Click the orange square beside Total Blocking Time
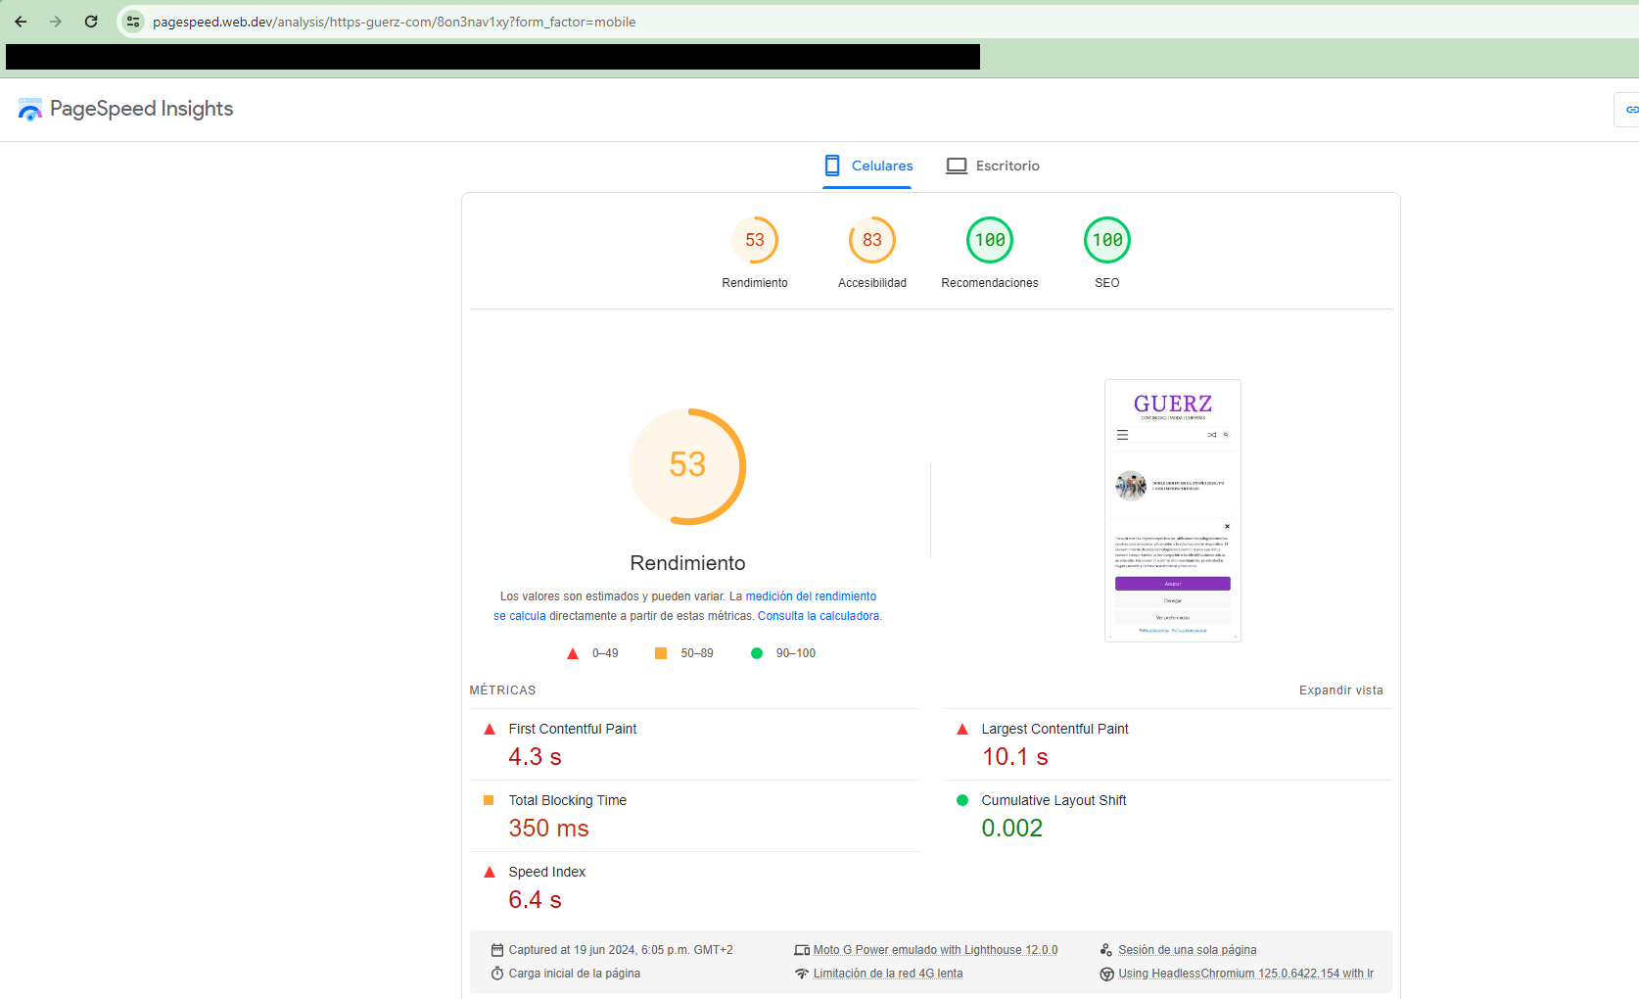The image size is (1639, 999). click(489, 800)
